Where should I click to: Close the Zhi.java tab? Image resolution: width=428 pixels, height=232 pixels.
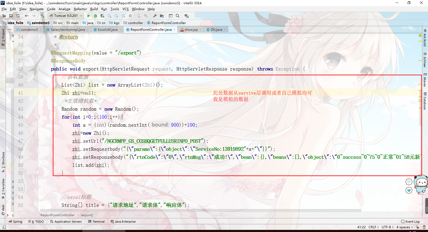[225, 30]
